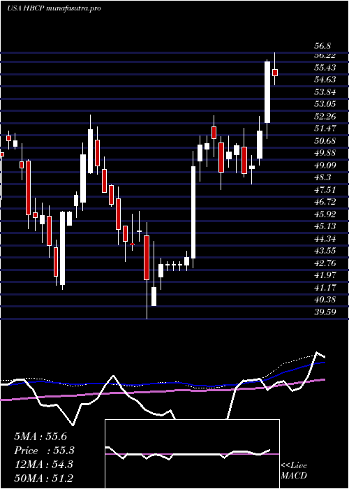Click the USA HBCP munafasutra.pro title text
Viewport: 349px width, 489px height.
(54, 8)
